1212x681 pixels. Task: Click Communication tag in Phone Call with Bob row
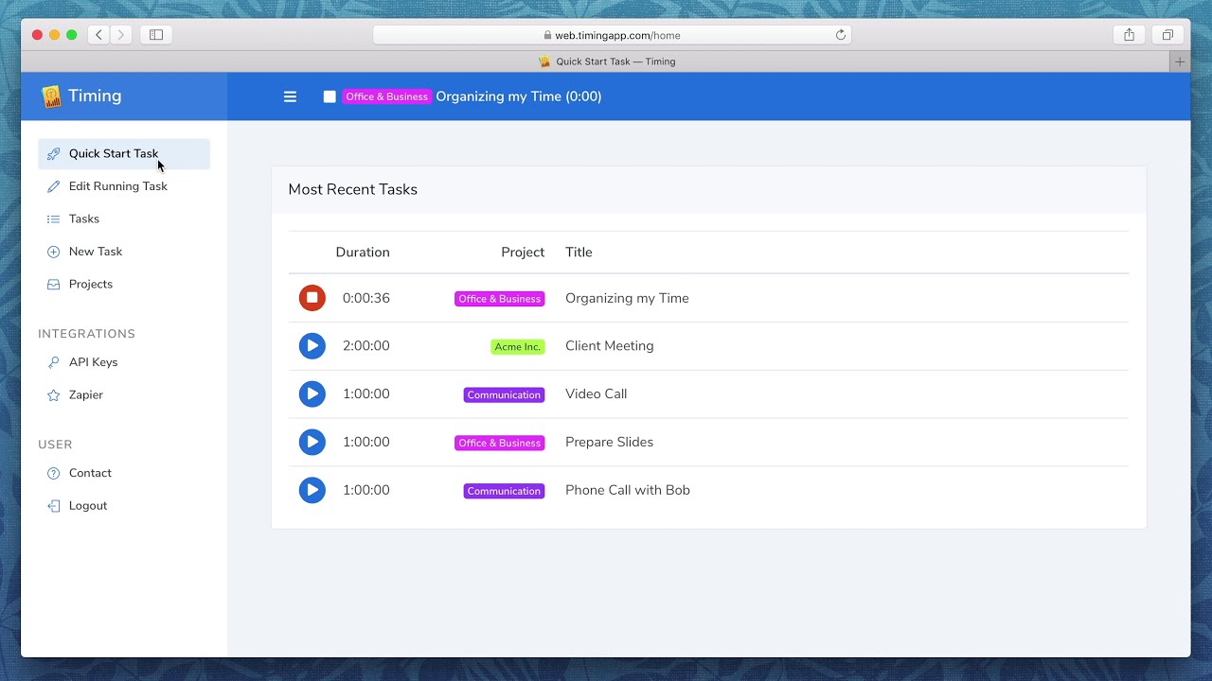click(x=504, y=491)
